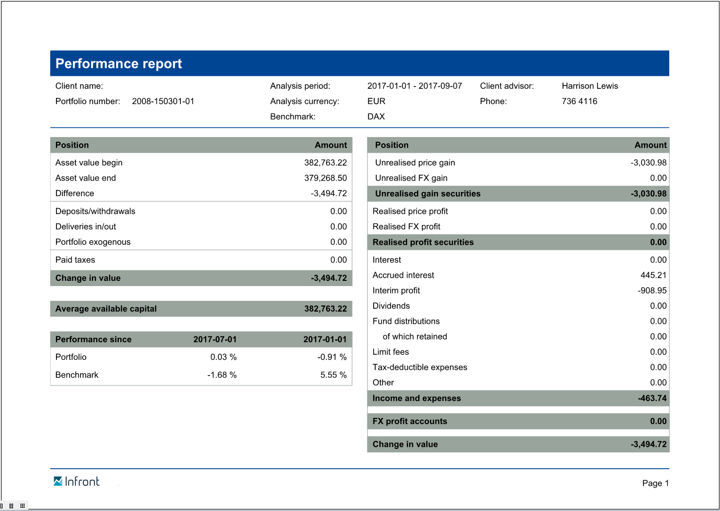Select the EUR analysis currency value
This screenshot has height=511, width=720.
click(x=376, y=101)
